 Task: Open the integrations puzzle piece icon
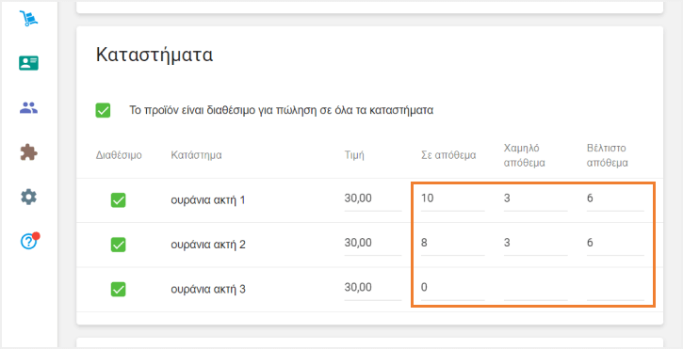29,152
